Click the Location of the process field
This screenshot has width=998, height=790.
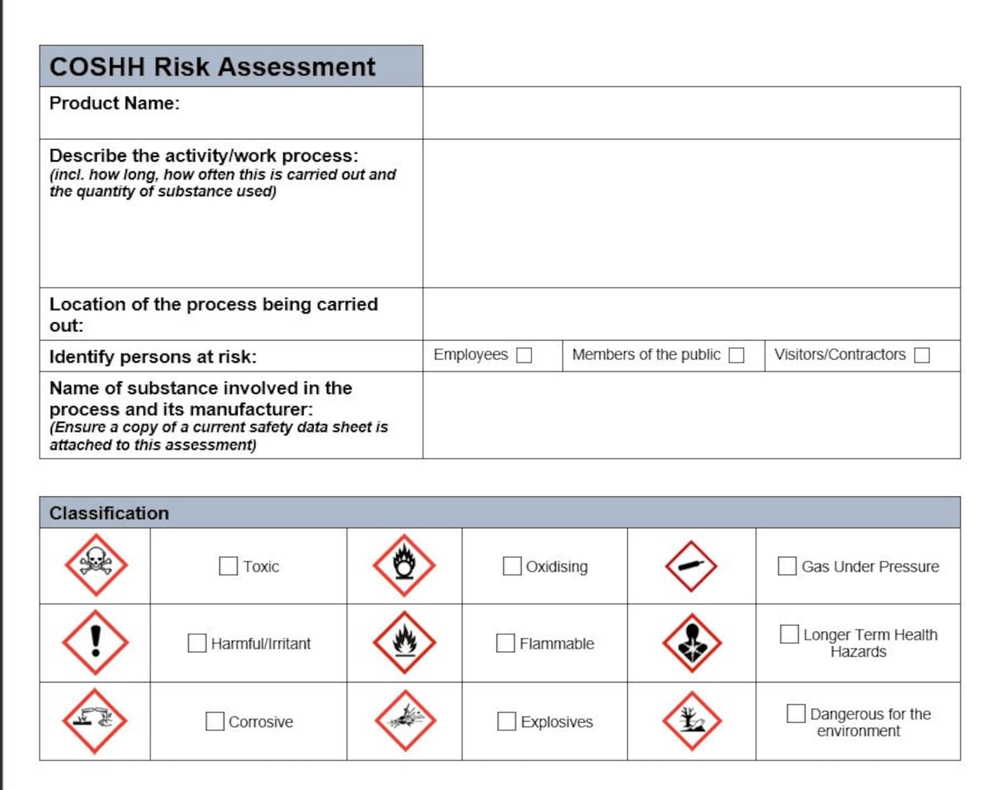click(x=691, y=314)
